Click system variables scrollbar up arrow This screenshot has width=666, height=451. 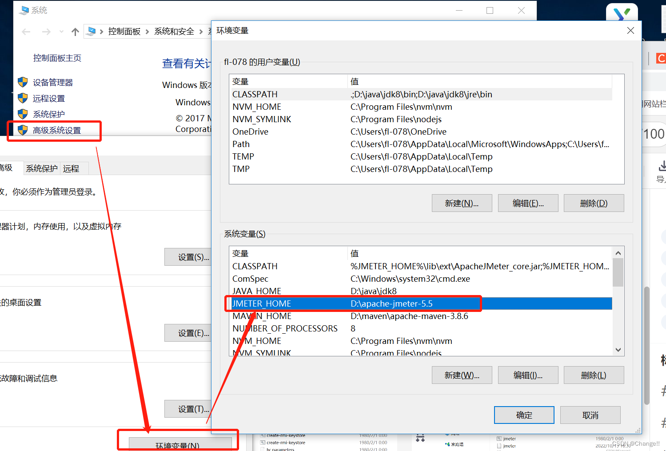tap(618, 253)
